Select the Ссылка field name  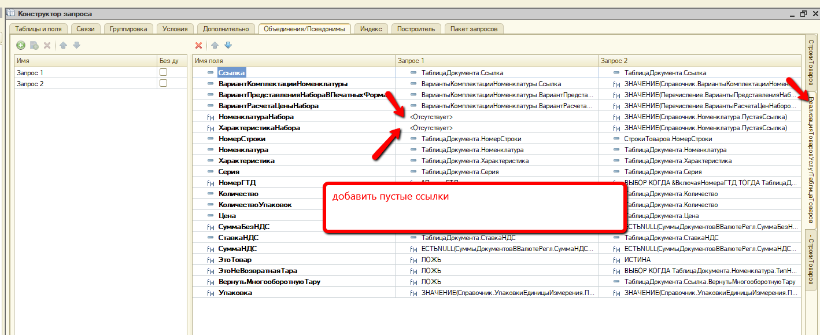click(x=232, y=73)
